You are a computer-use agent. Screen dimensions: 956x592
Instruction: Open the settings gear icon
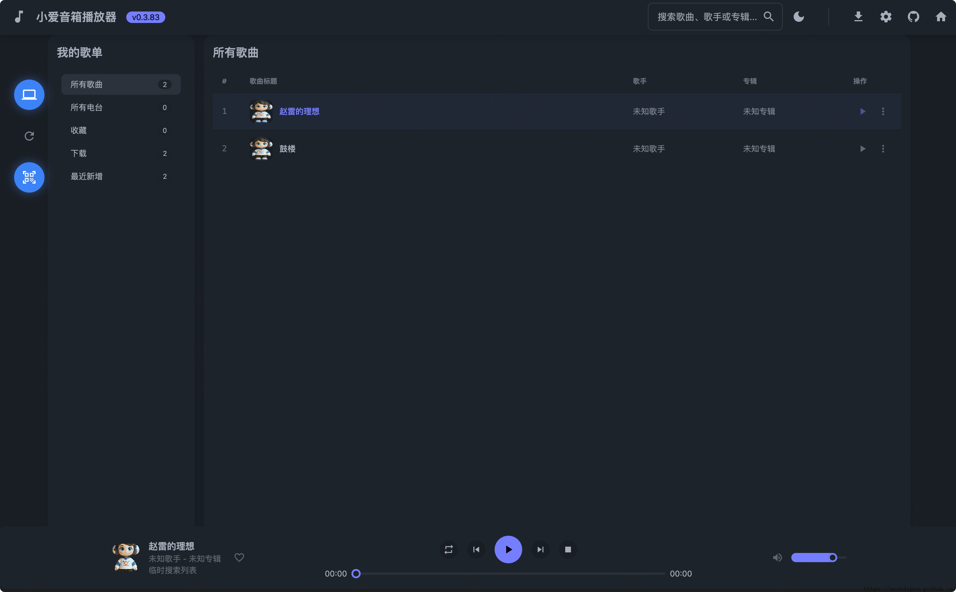click(886, 17)
